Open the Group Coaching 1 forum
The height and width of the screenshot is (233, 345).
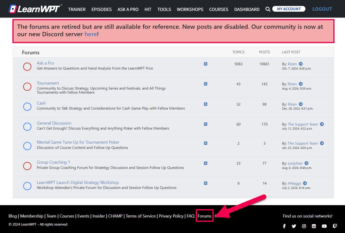[x=53, y=162]
